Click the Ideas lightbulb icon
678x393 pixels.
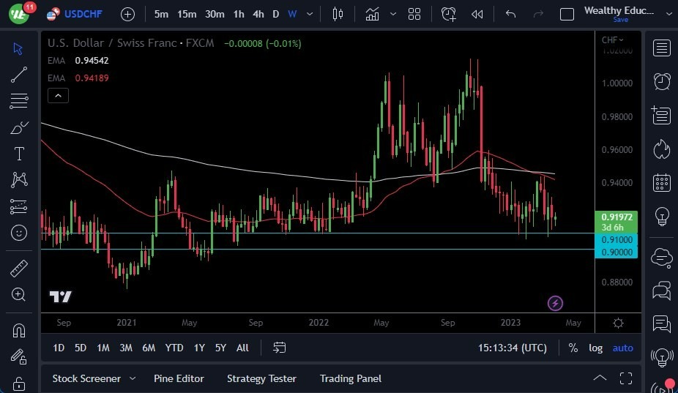tap(662, 217)
